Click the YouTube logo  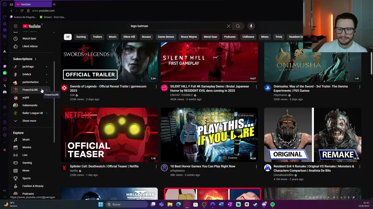click(x=31, y=26)
